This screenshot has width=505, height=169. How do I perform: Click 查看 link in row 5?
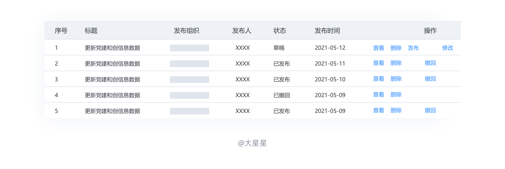[x=378, y=111]
